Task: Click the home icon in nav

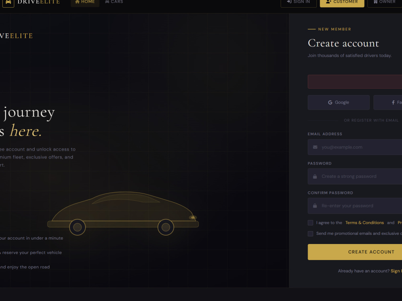Action: (77, 2)
